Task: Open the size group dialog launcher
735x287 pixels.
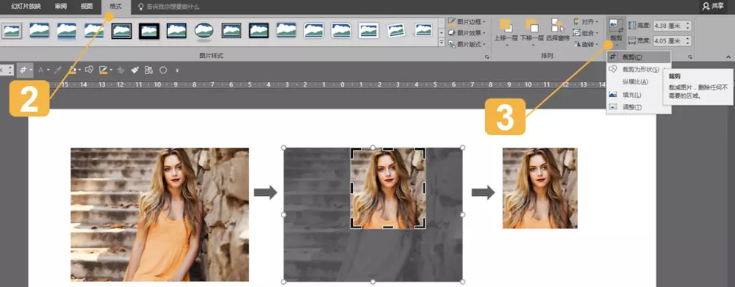Action: coord(690,57)
